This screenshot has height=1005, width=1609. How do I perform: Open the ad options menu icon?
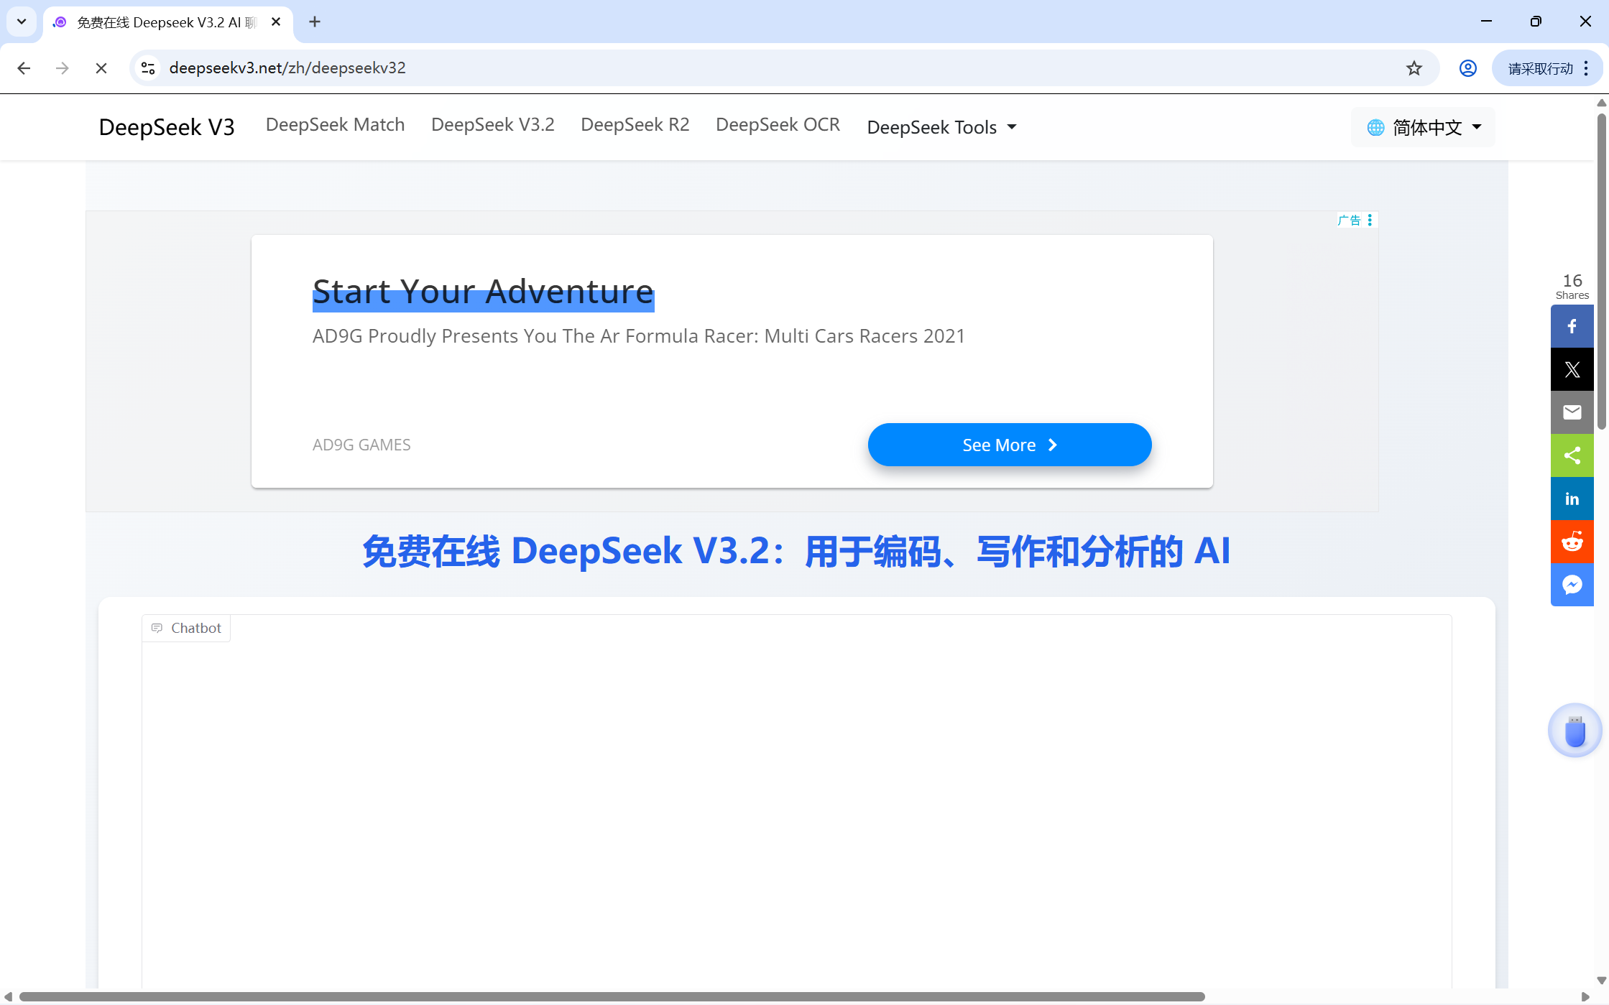tap(1370, 220)
